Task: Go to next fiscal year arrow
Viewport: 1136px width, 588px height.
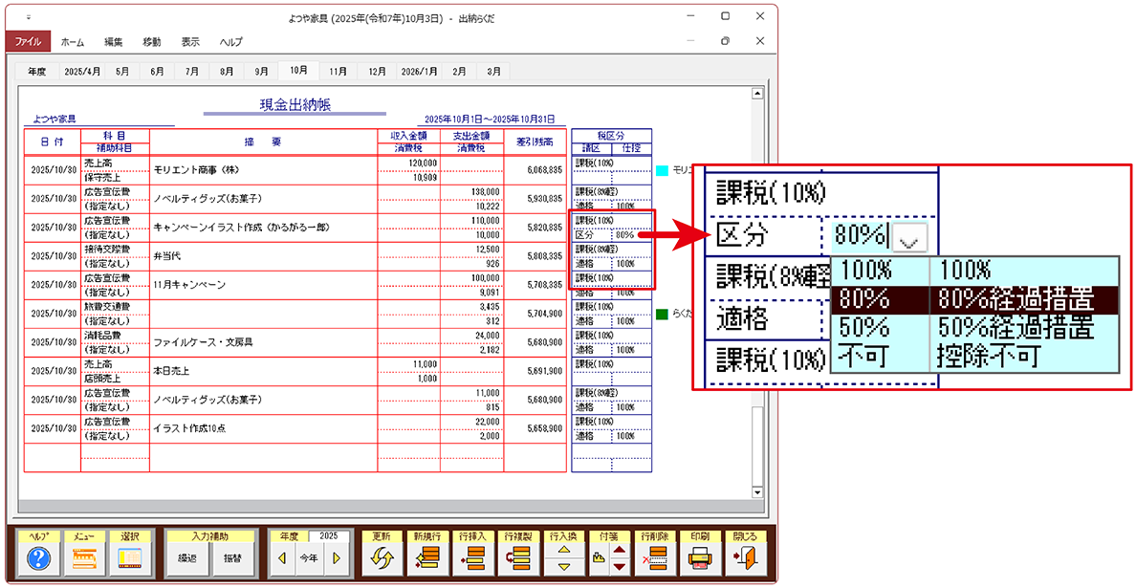Action: click(x=336, y=558)
